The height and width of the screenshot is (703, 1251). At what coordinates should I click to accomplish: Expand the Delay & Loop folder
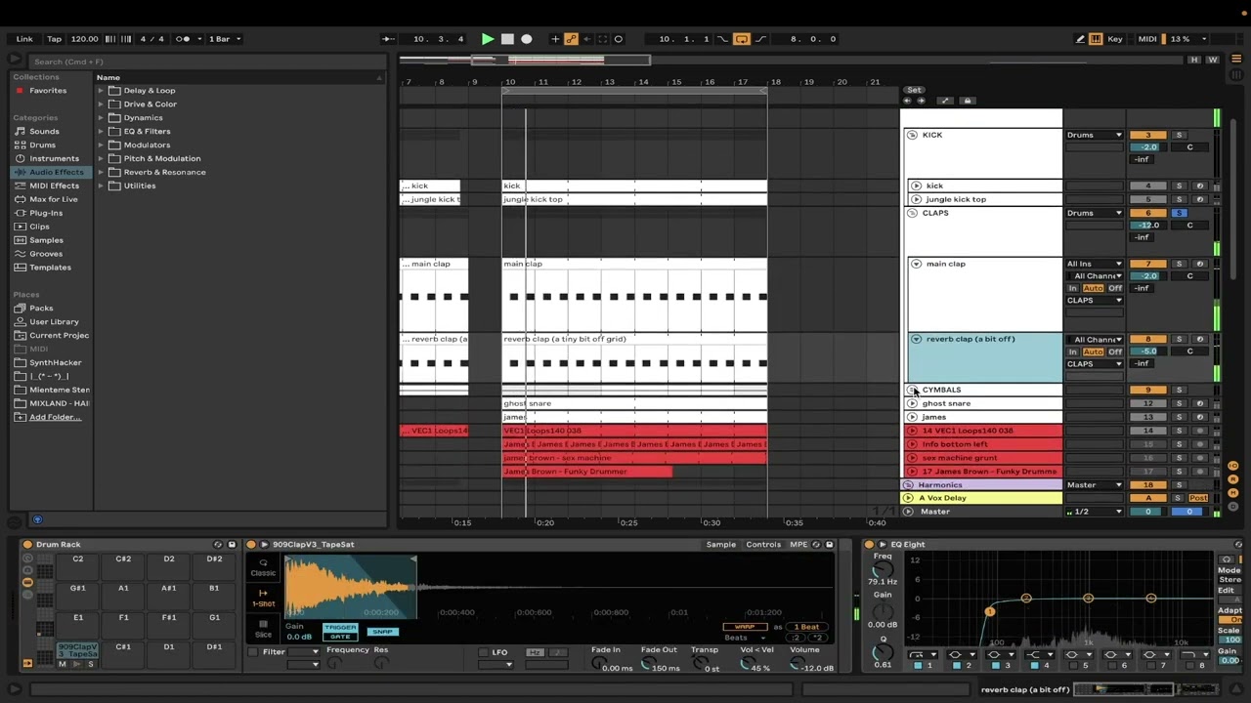pos(101,91)
